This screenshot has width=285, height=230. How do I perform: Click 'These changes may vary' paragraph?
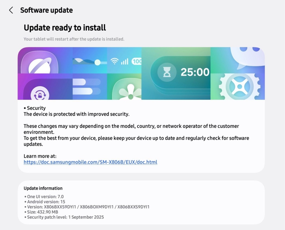click(131, 129)
